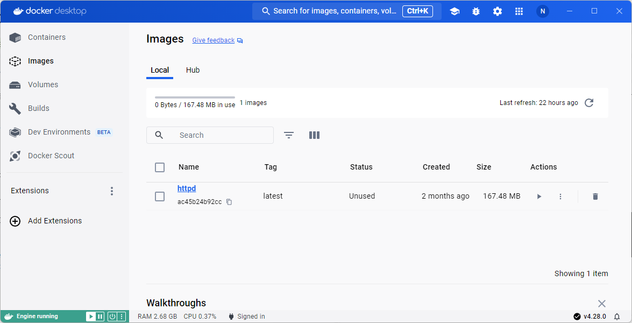632x323 pixels.
Task: Click the '167.48 MB' size cell
Action: [x=501, y=196]
